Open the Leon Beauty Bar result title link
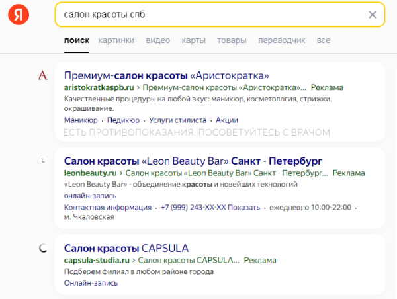This screenshot has height=299, width=397. click(x=193, y=161)
